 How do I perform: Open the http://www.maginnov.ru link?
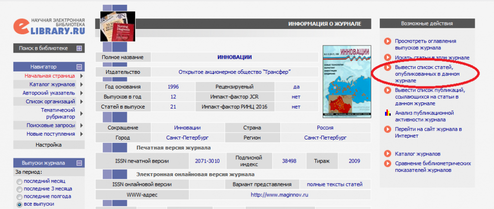279,195
